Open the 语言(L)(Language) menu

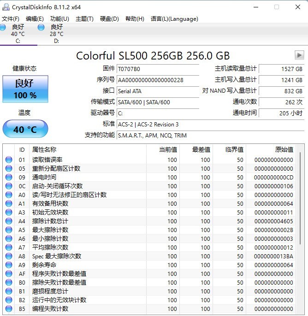(174, 19)
